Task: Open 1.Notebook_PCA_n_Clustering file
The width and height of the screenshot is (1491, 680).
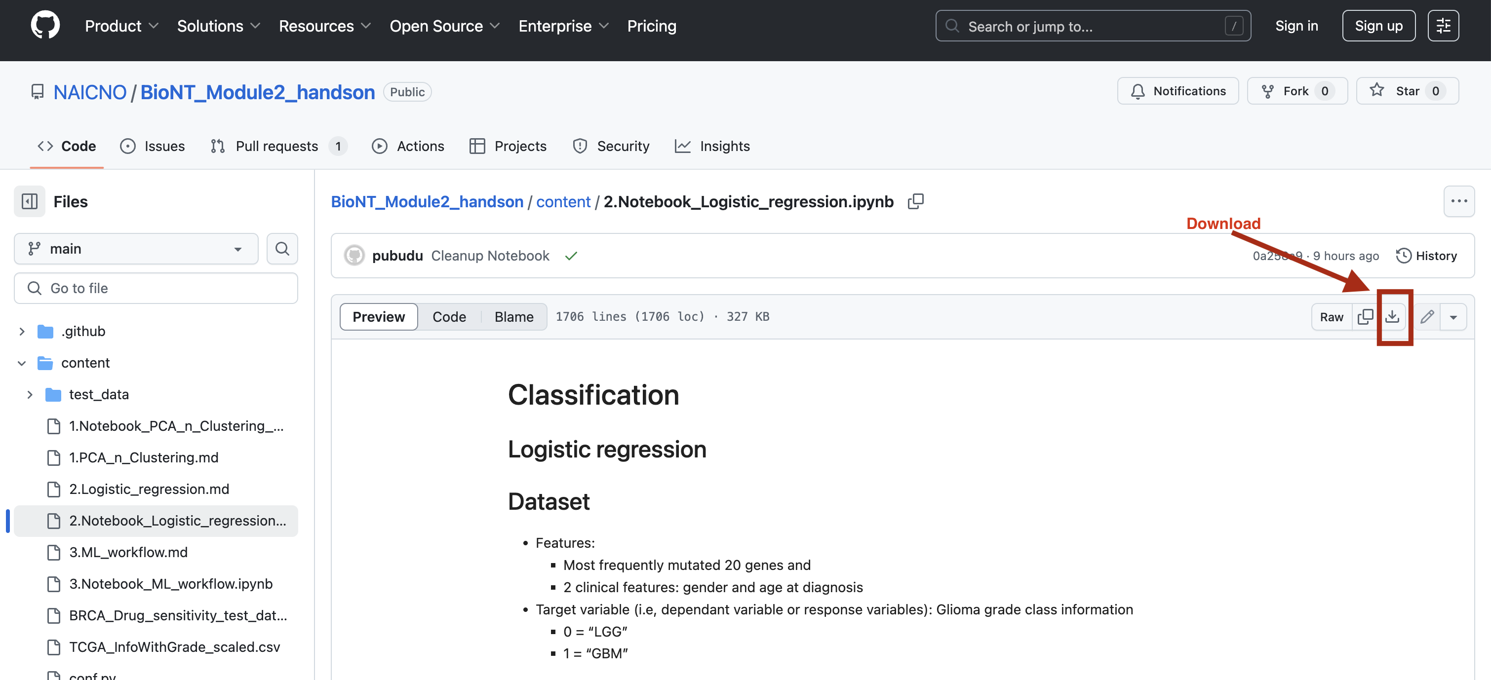Action: [176, 426]
